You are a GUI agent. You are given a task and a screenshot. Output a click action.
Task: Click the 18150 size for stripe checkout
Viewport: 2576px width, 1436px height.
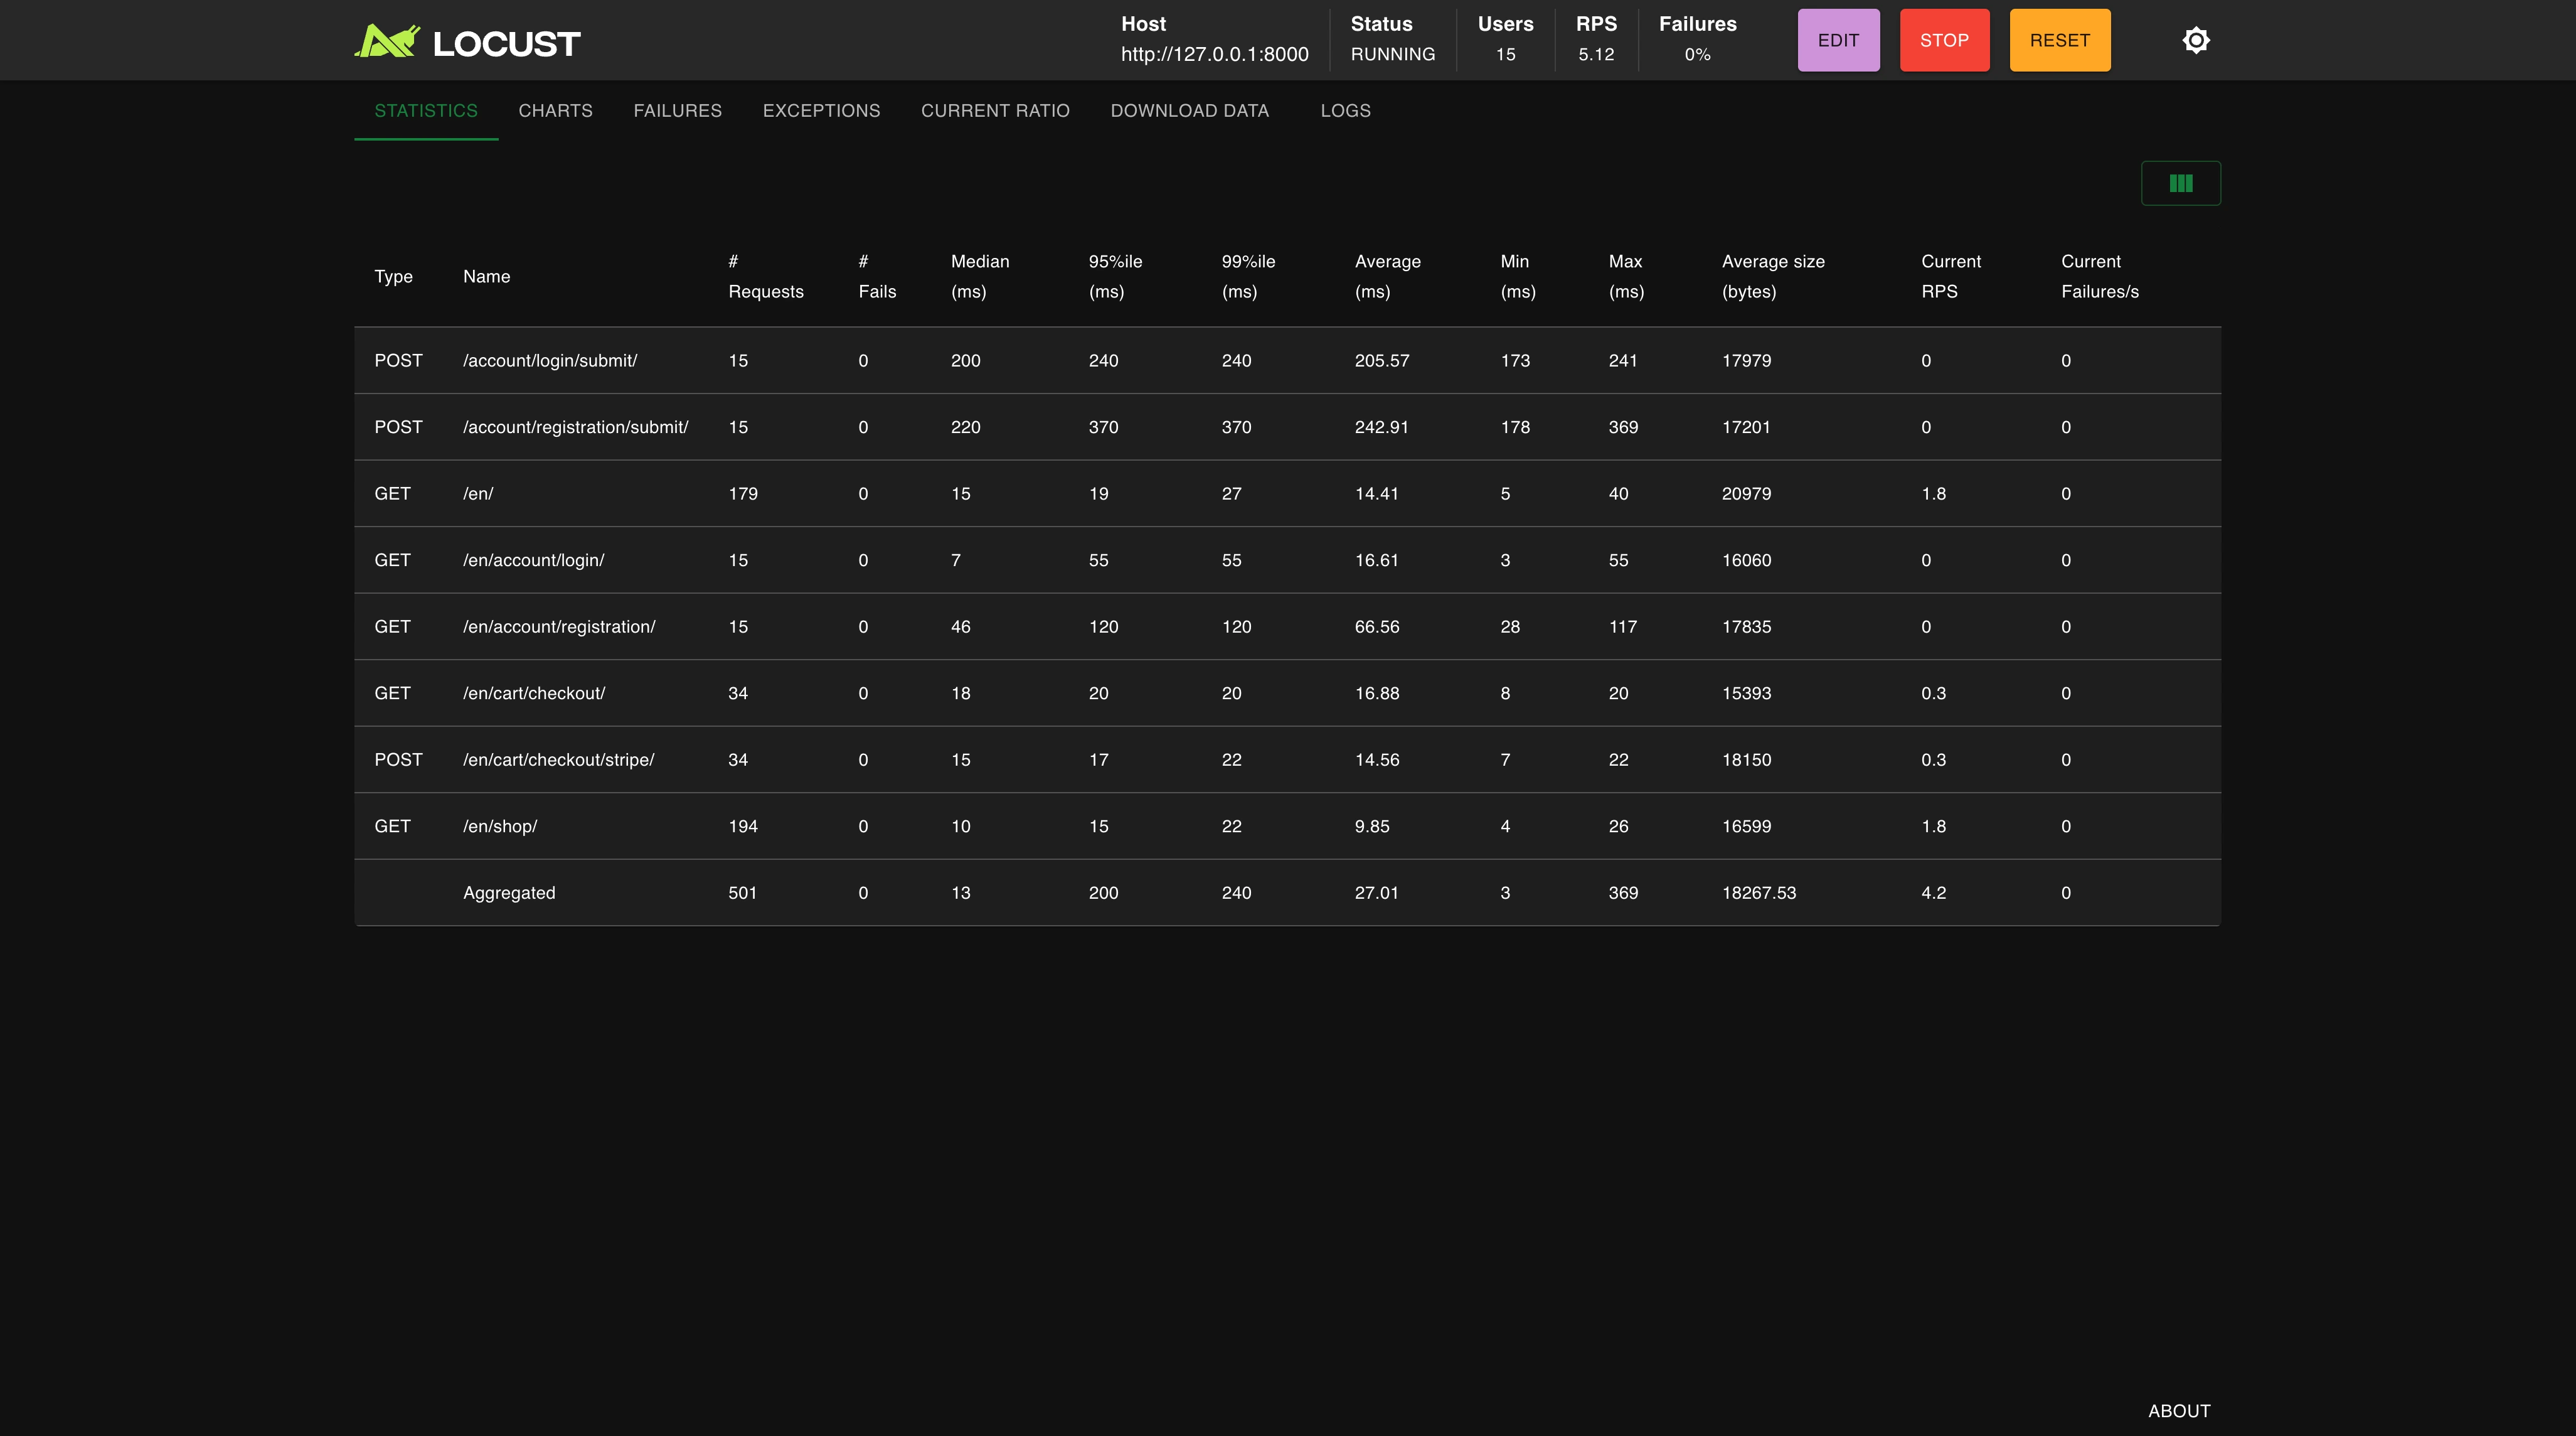coord(1746,759)
